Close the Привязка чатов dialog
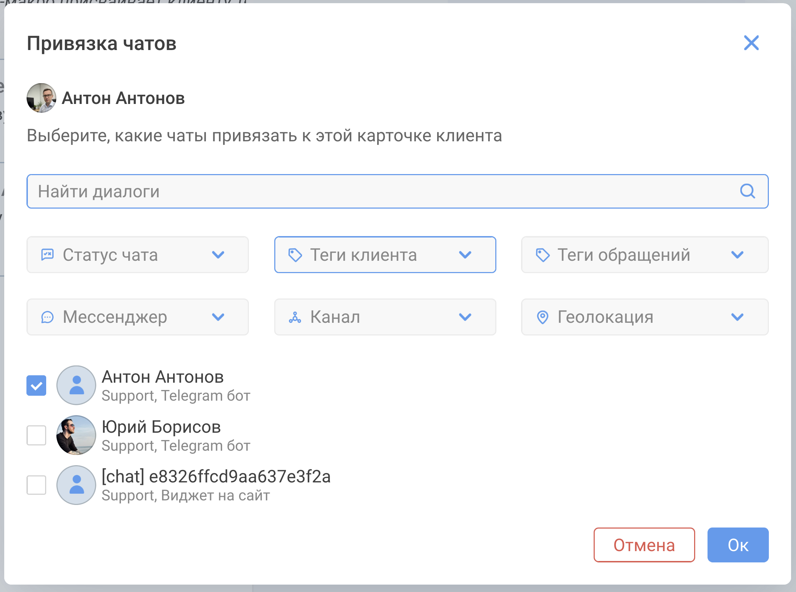This screenshot has height=592, width=796. coord(751,43)
